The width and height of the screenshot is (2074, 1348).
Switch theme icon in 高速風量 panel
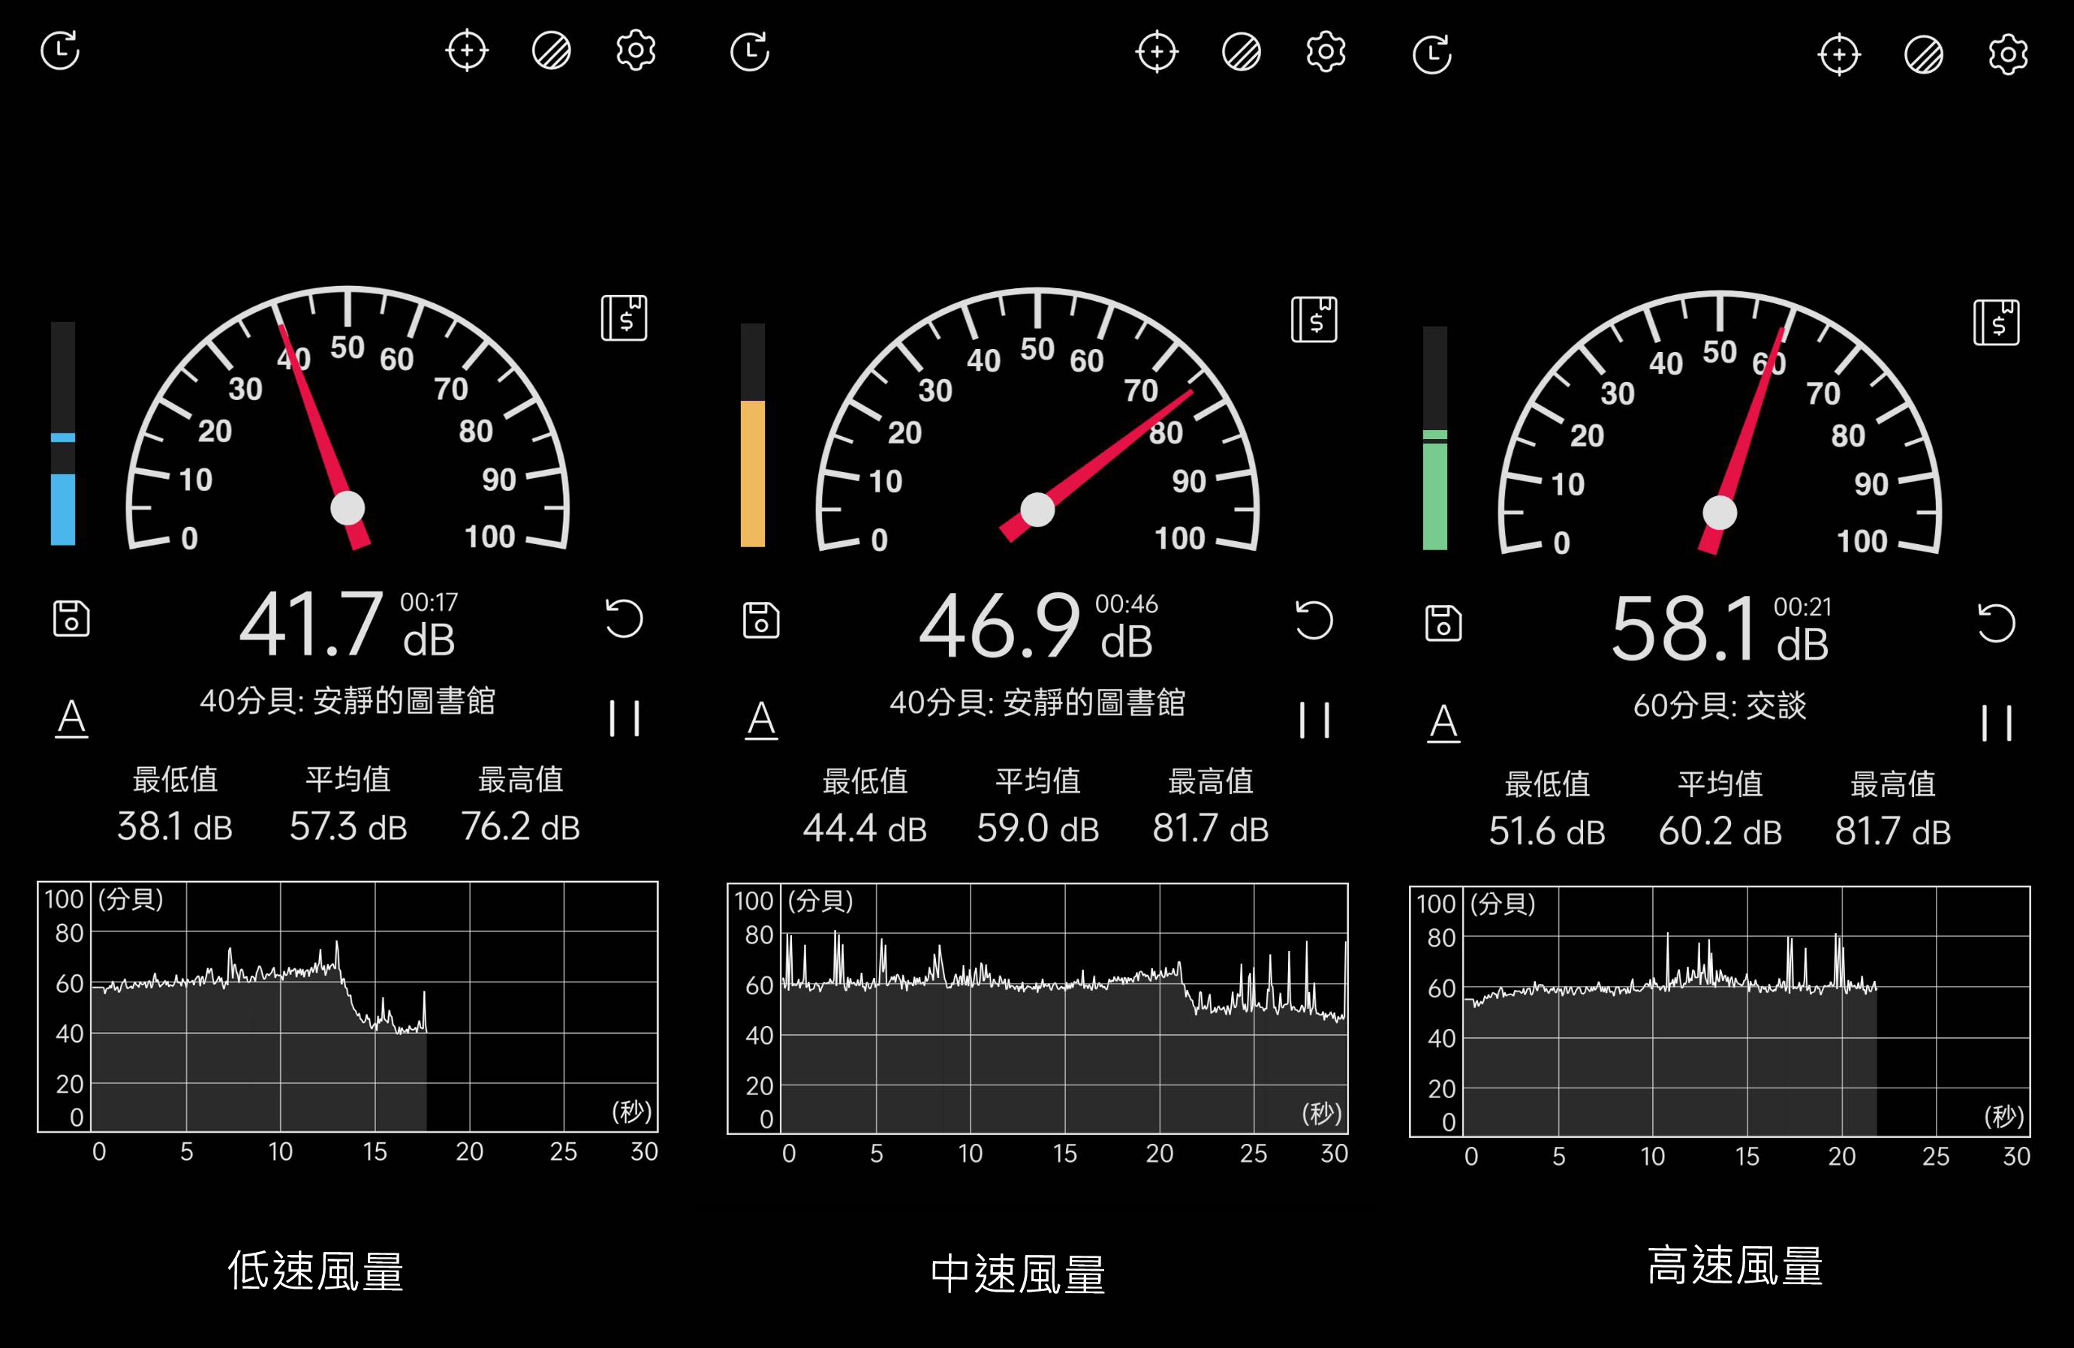[x=1923, y=56]
